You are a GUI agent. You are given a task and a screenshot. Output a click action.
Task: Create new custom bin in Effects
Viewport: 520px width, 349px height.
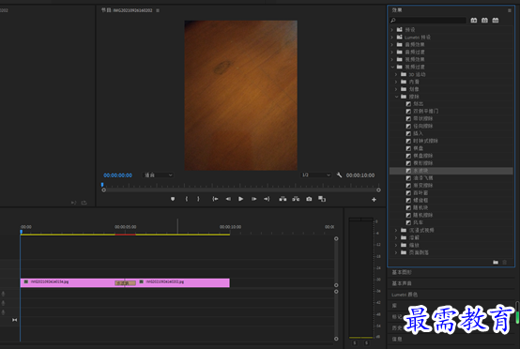[496, 262]
